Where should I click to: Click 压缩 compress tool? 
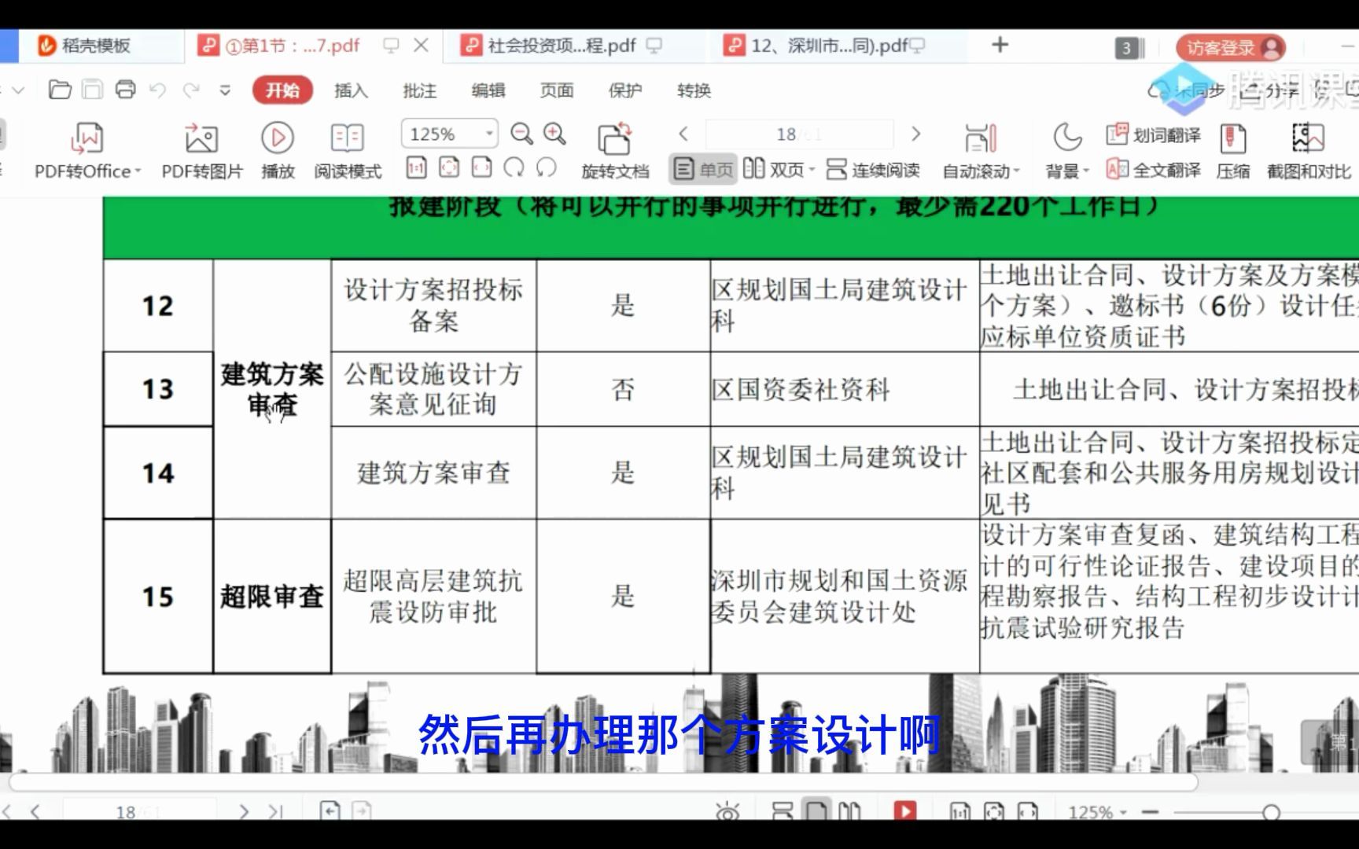1232,151
